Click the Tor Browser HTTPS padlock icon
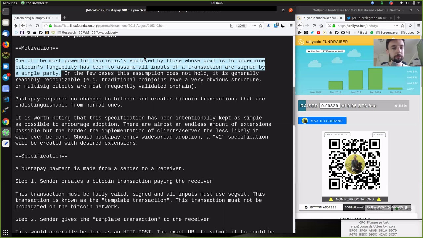Image resolution: width=423 pixels, height=238 pixels. [50, 26]
